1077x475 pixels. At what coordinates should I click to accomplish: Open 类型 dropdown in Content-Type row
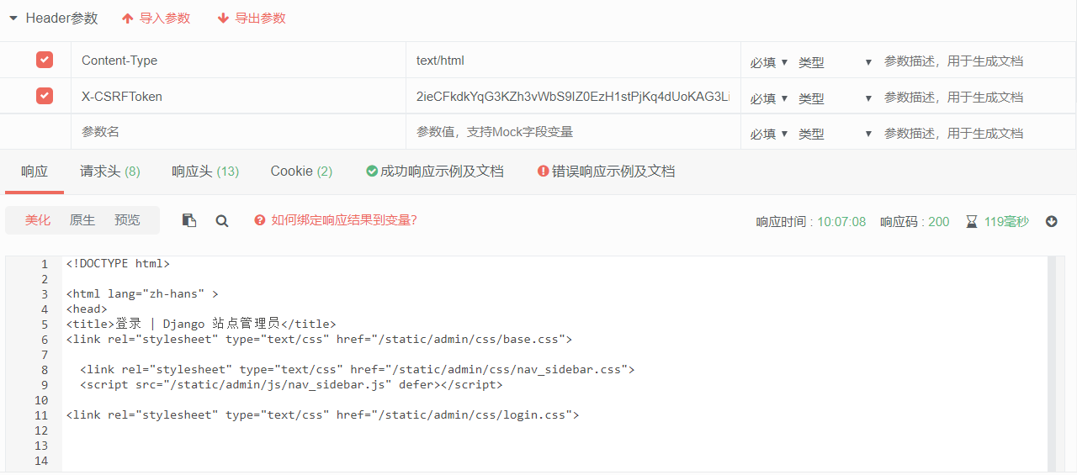(836, 62)
